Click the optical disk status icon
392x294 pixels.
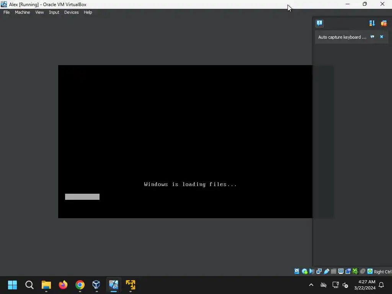(304, 271)
